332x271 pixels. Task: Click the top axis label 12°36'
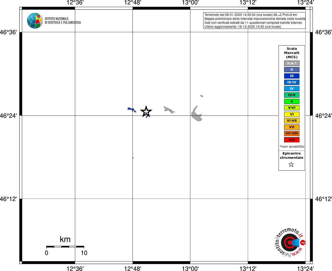pos(75,3)
